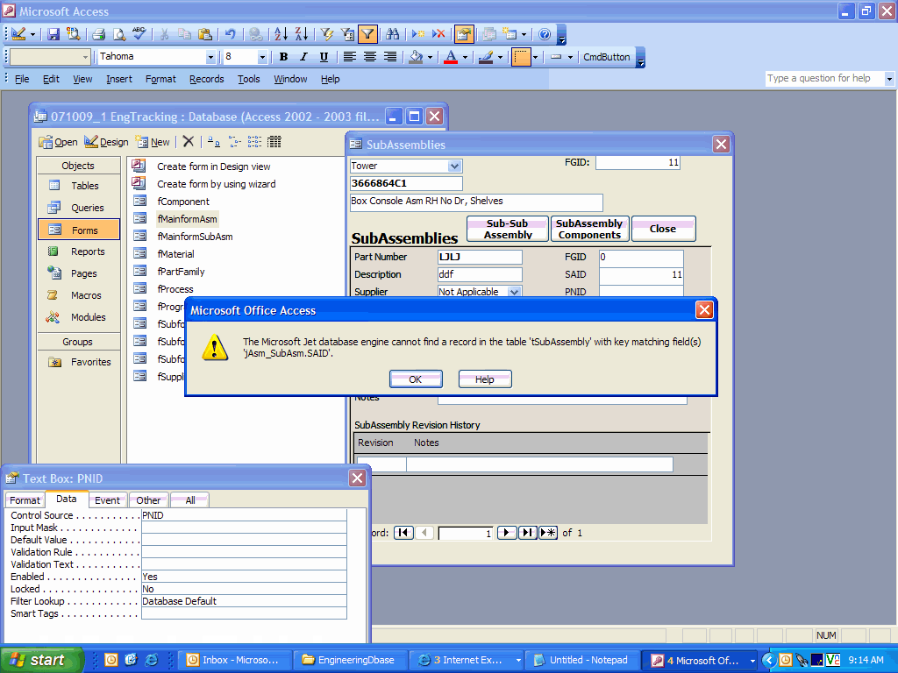898x673 pixels.
Task: Switch to the Format tab in properties
Action: tap(25, 500)
